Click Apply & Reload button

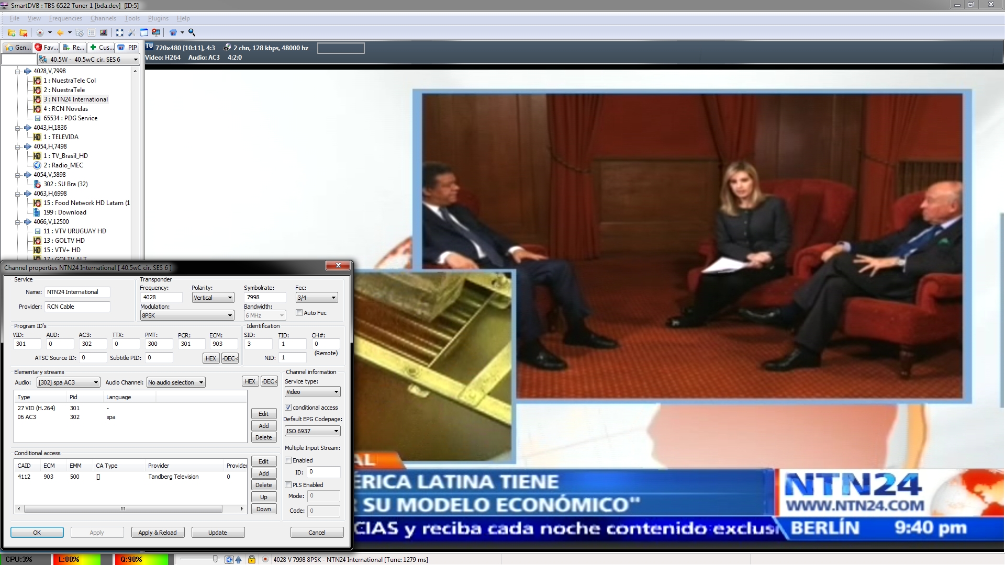(158, 533)
